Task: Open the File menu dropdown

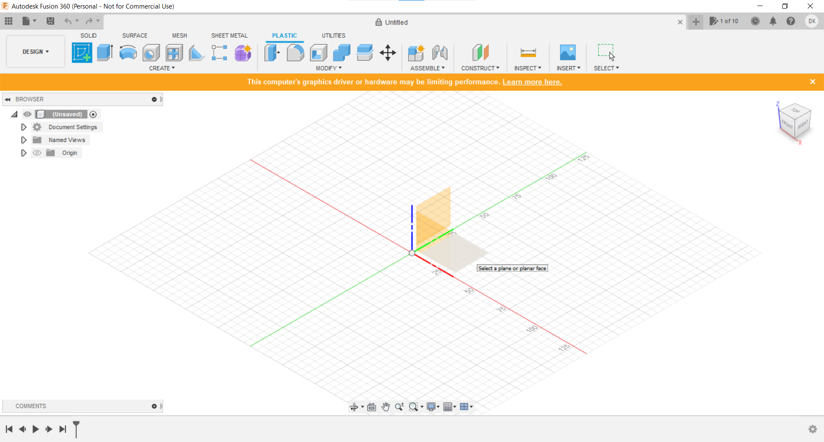Action: pyautogui.click(x=29, y=21)
